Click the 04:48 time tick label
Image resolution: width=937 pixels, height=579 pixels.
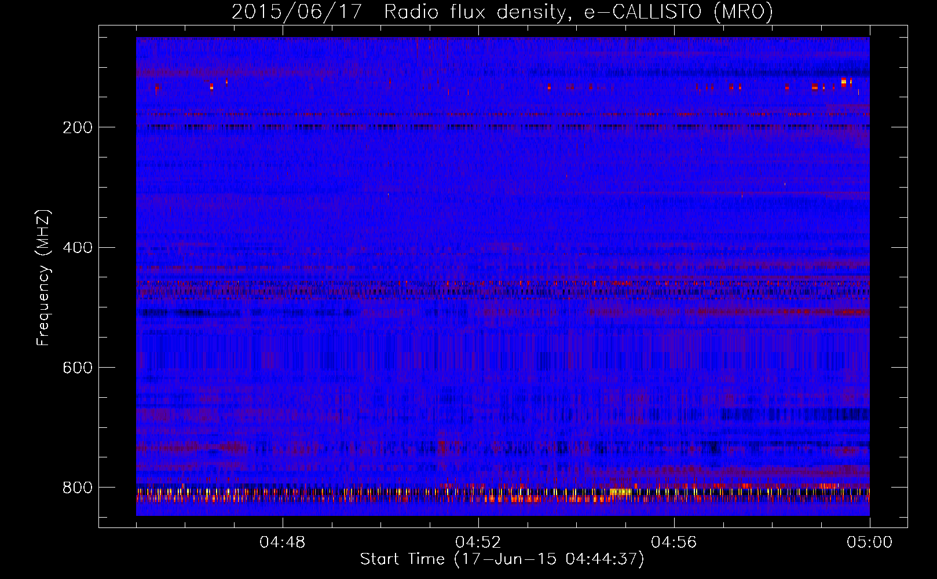(282, 543)
